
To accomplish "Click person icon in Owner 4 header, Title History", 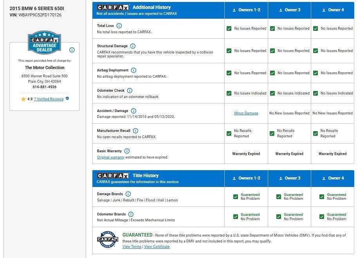I will [x=324, y=178].
